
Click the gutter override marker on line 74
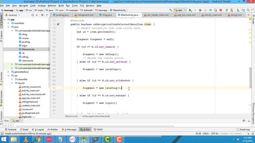coord(58,24)
